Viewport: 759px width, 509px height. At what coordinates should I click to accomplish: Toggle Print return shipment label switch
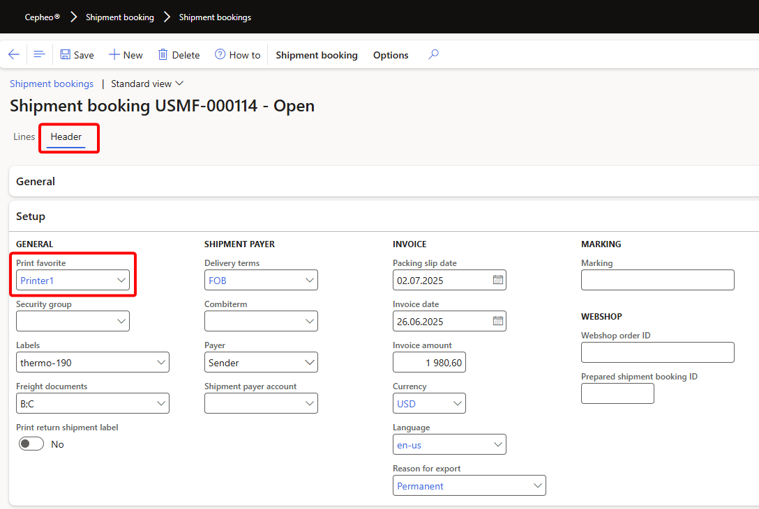[x=31, y=444]
